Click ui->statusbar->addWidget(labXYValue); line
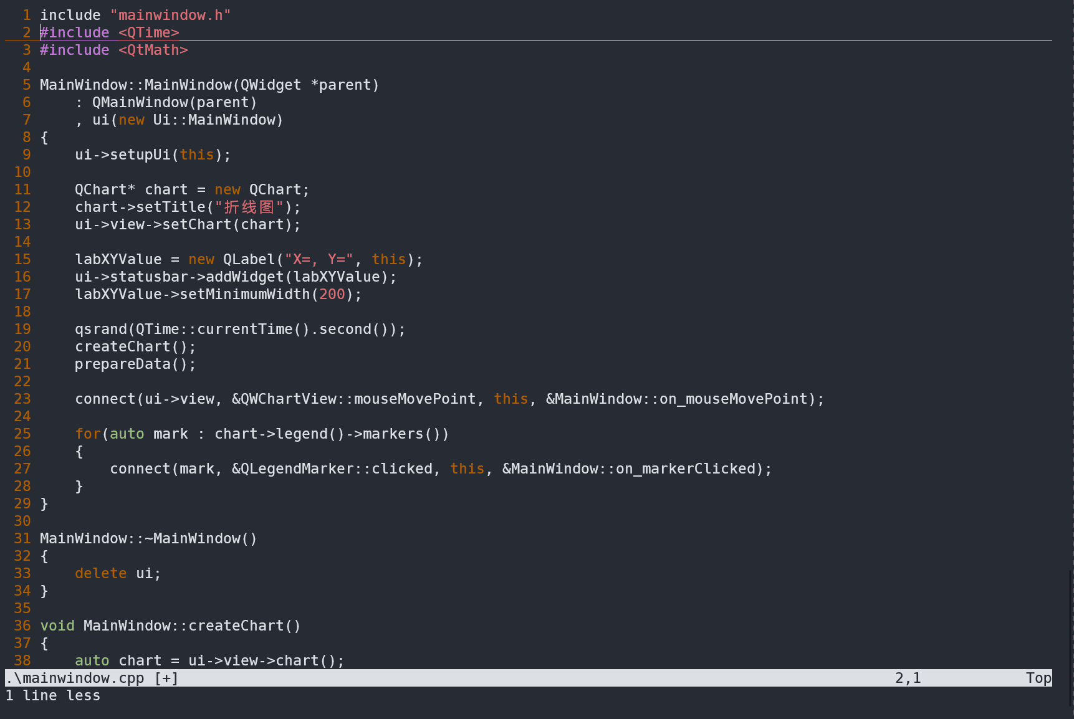This screenshot has width=1074, height=719. (x=236, y=277)
